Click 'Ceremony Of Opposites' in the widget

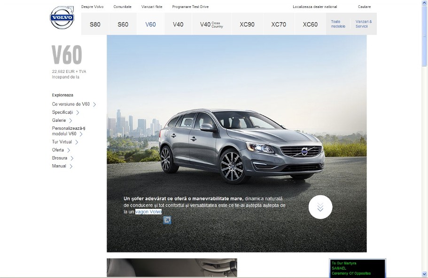pyautogui.click(x=351, y=273)
